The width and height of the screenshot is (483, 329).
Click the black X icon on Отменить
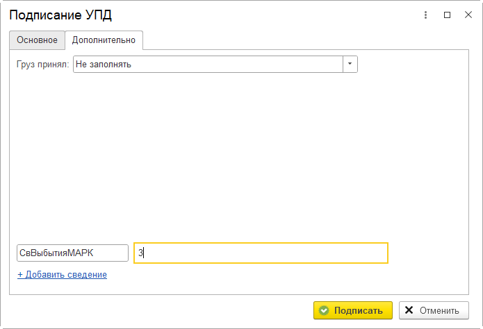pyautogui.click(x=409, y=310)
